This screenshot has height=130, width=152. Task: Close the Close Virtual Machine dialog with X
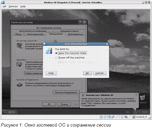107,44
